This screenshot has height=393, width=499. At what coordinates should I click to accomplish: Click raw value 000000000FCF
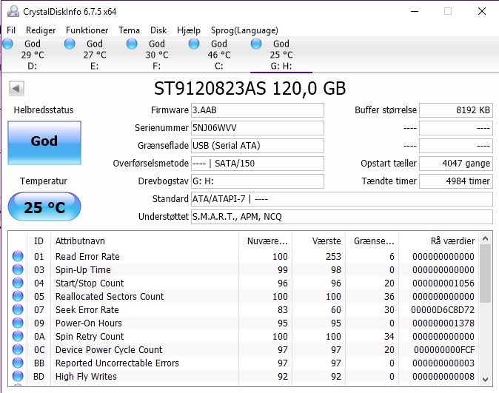tap(444, 350)
